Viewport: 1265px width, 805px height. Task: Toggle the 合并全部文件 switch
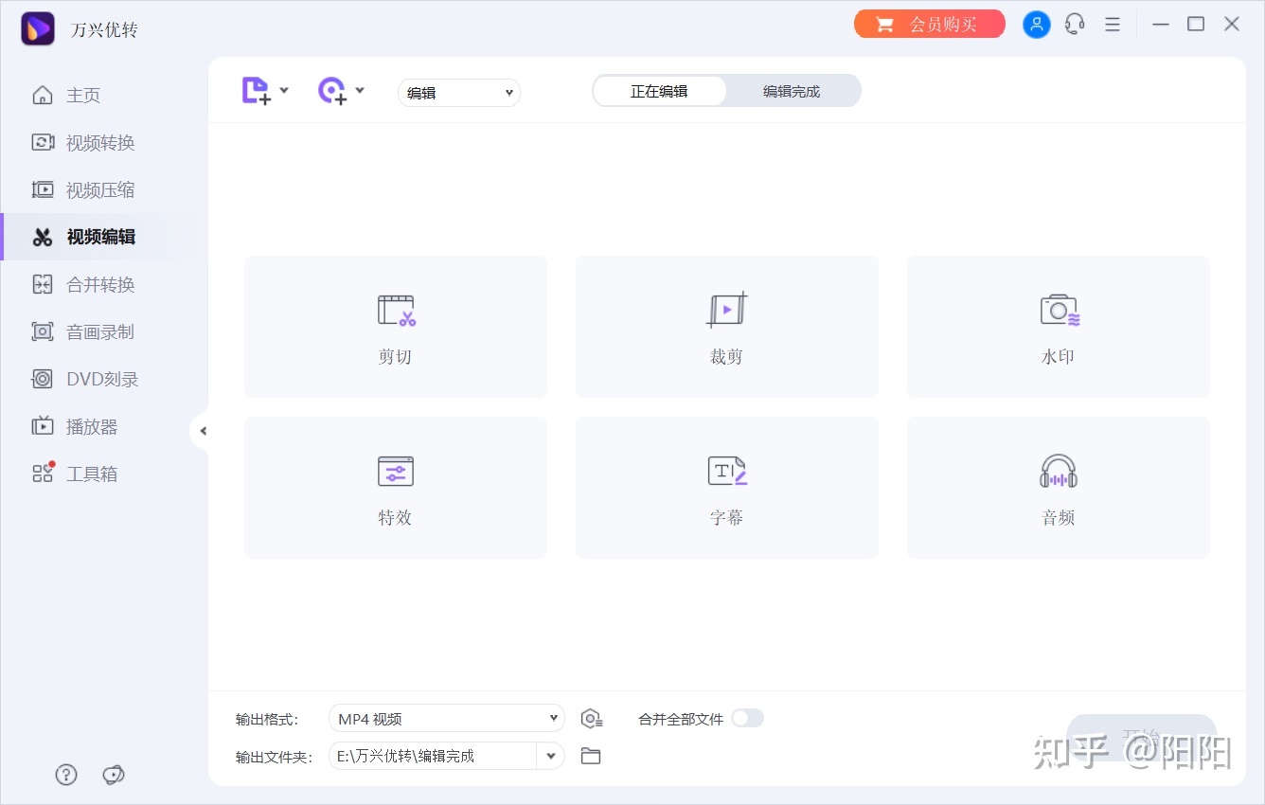coord(747,718)
